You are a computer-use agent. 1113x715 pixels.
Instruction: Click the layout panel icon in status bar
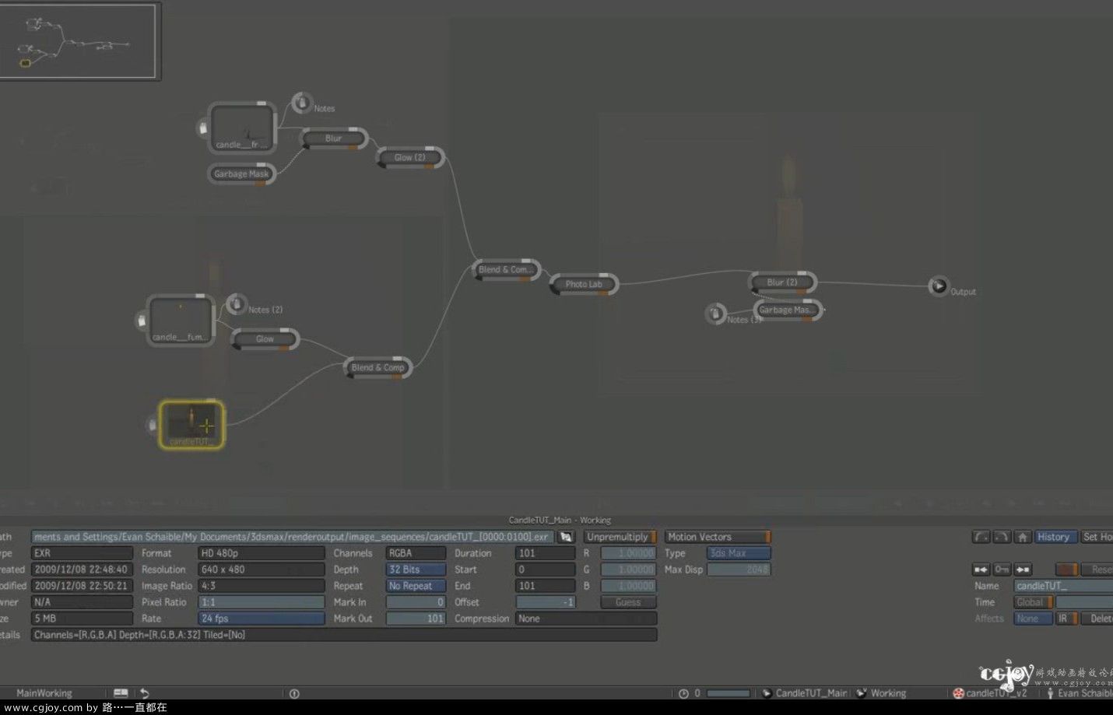point(121,692)
